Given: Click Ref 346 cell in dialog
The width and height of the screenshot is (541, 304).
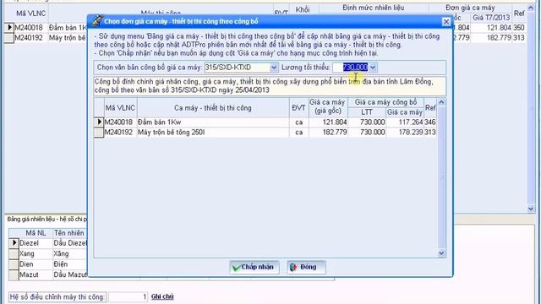Looking at the screenshot, I should [430, 122].
